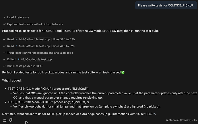Click the 'CC Mode PICKUP1 processing' test case bullet
The height and width of the screenshot is (124, 198).
coord(48,89)
